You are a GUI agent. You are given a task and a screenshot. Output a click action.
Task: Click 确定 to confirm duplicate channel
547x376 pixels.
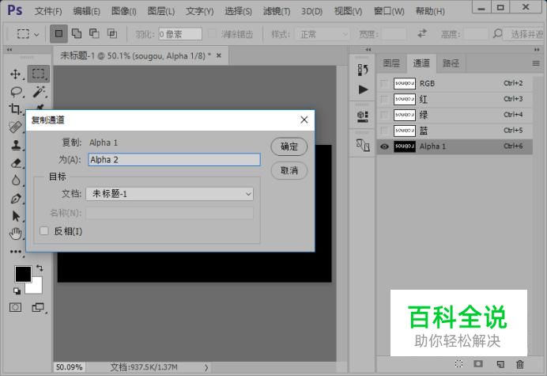click(x=289, y=146)
